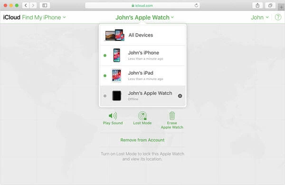285x185 pixels.
Task: Go forward using the Safari forward arrow
Action: pyautogui.click(x=33, y=5)
